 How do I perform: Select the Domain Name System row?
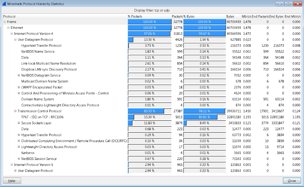pos(152,99)
